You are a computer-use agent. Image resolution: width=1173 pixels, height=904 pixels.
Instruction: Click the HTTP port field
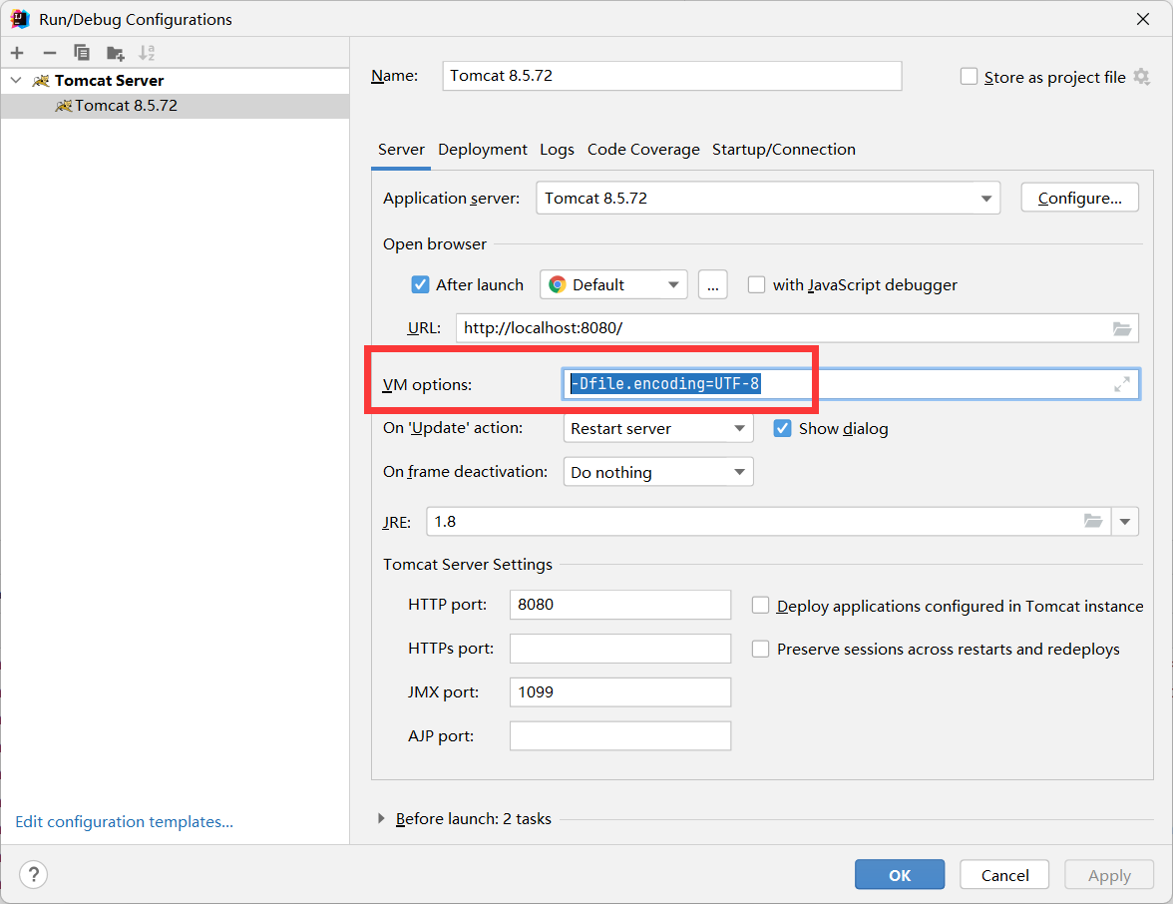[x=620, y=605]
